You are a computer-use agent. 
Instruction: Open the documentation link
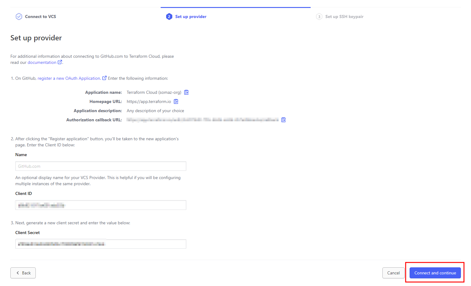tap(42, 62)
